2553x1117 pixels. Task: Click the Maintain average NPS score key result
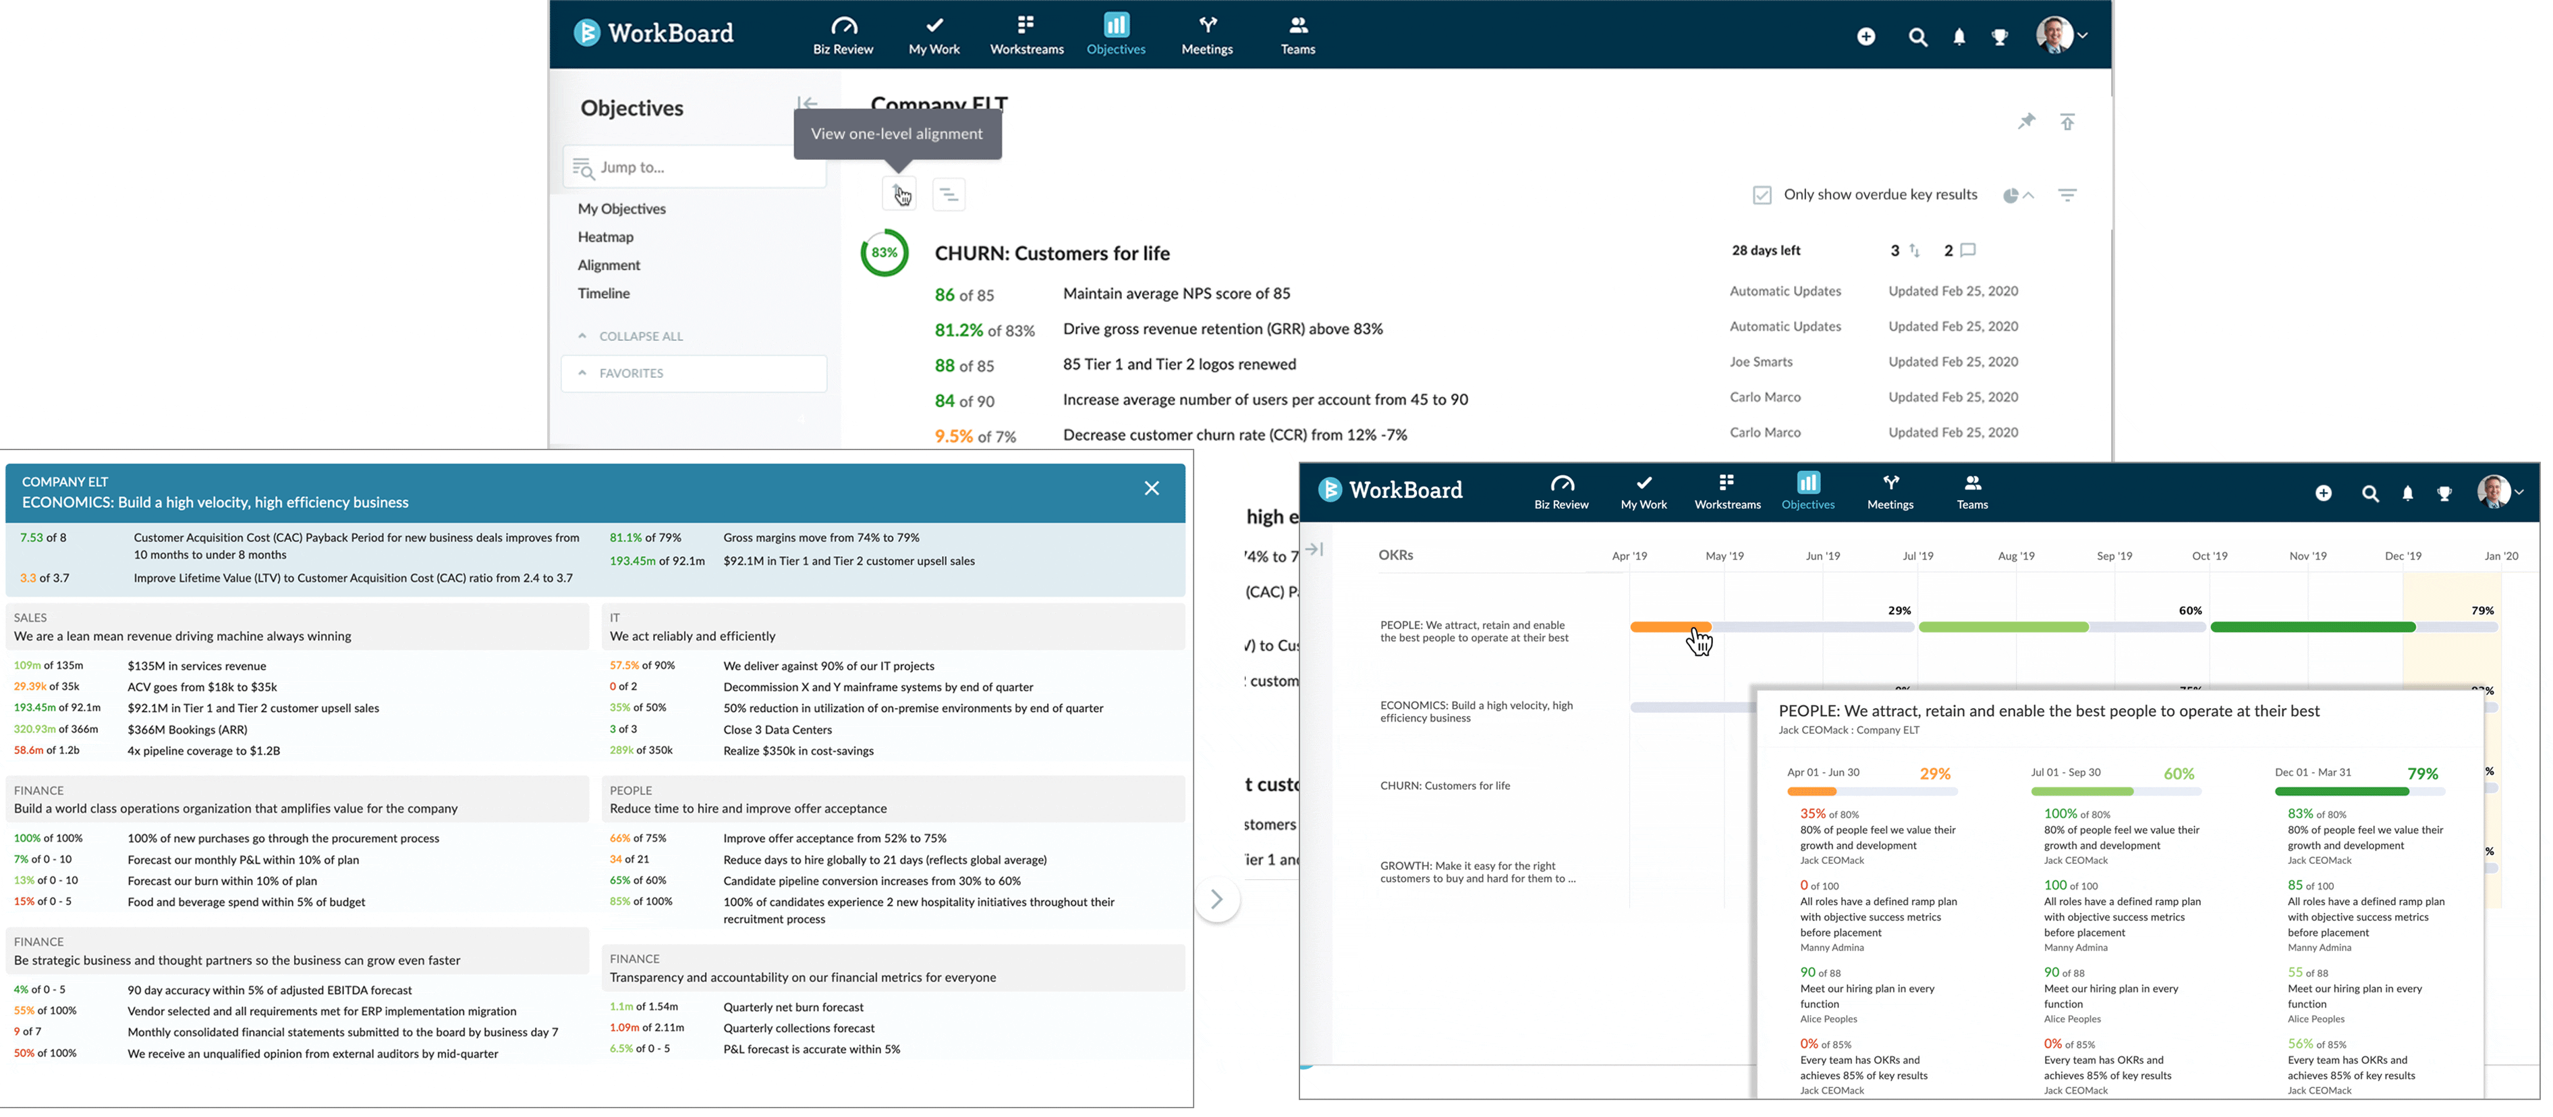[1177, 294]
